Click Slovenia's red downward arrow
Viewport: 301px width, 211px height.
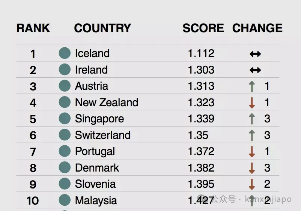tap(252, 184)
